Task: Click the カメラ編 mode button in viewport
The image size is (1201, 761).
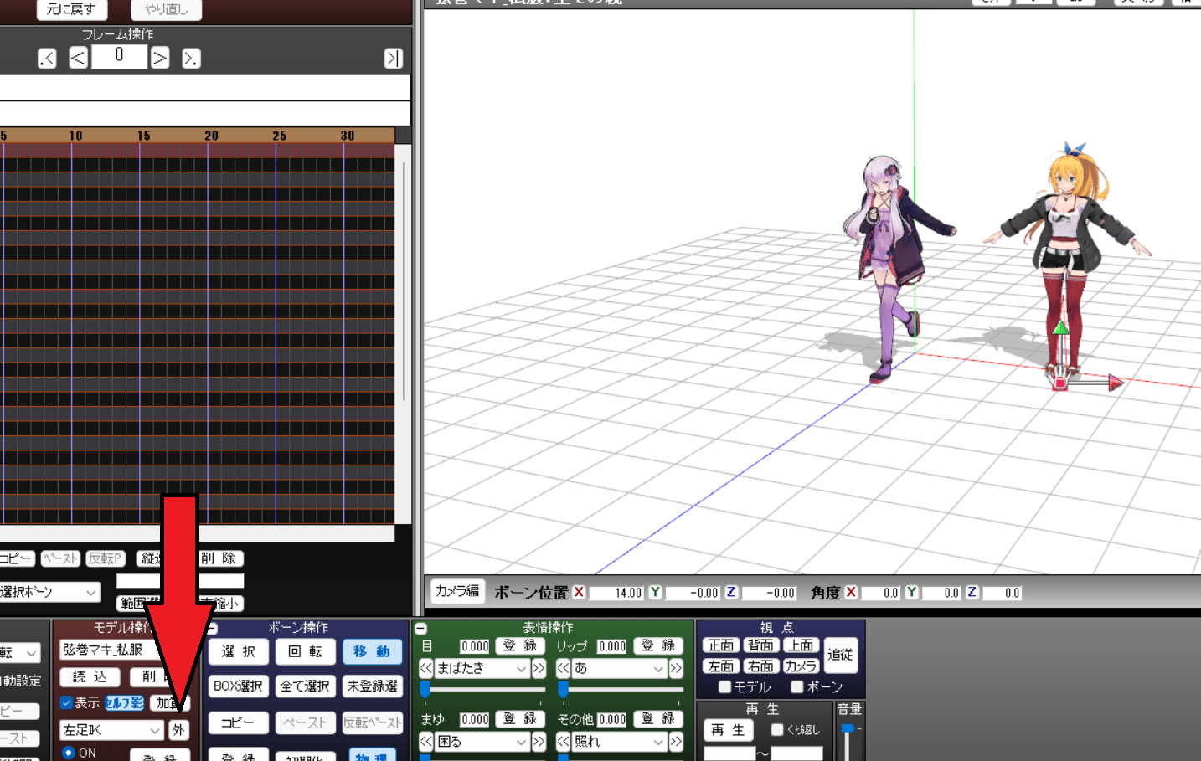Action: click(x=457, y=591)
